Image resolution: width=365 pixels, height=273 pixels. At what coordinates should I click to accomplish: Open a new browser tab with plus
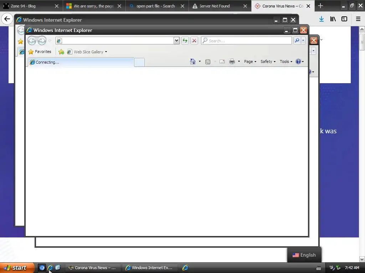point(320,6)
